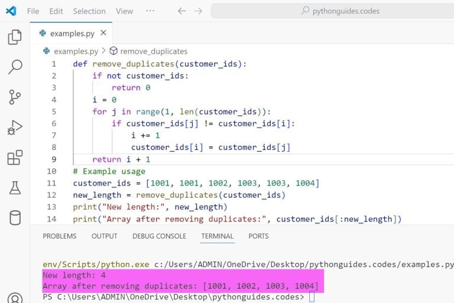Click the 'return i + 1' code line
Screen dimensions: 454x303
pos(121,159)
